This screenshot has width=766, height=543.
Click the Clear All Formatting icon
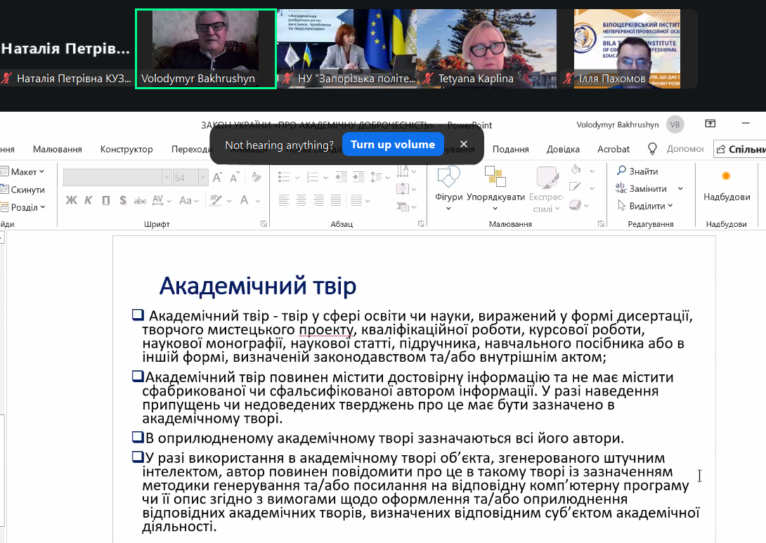[257, 177]
